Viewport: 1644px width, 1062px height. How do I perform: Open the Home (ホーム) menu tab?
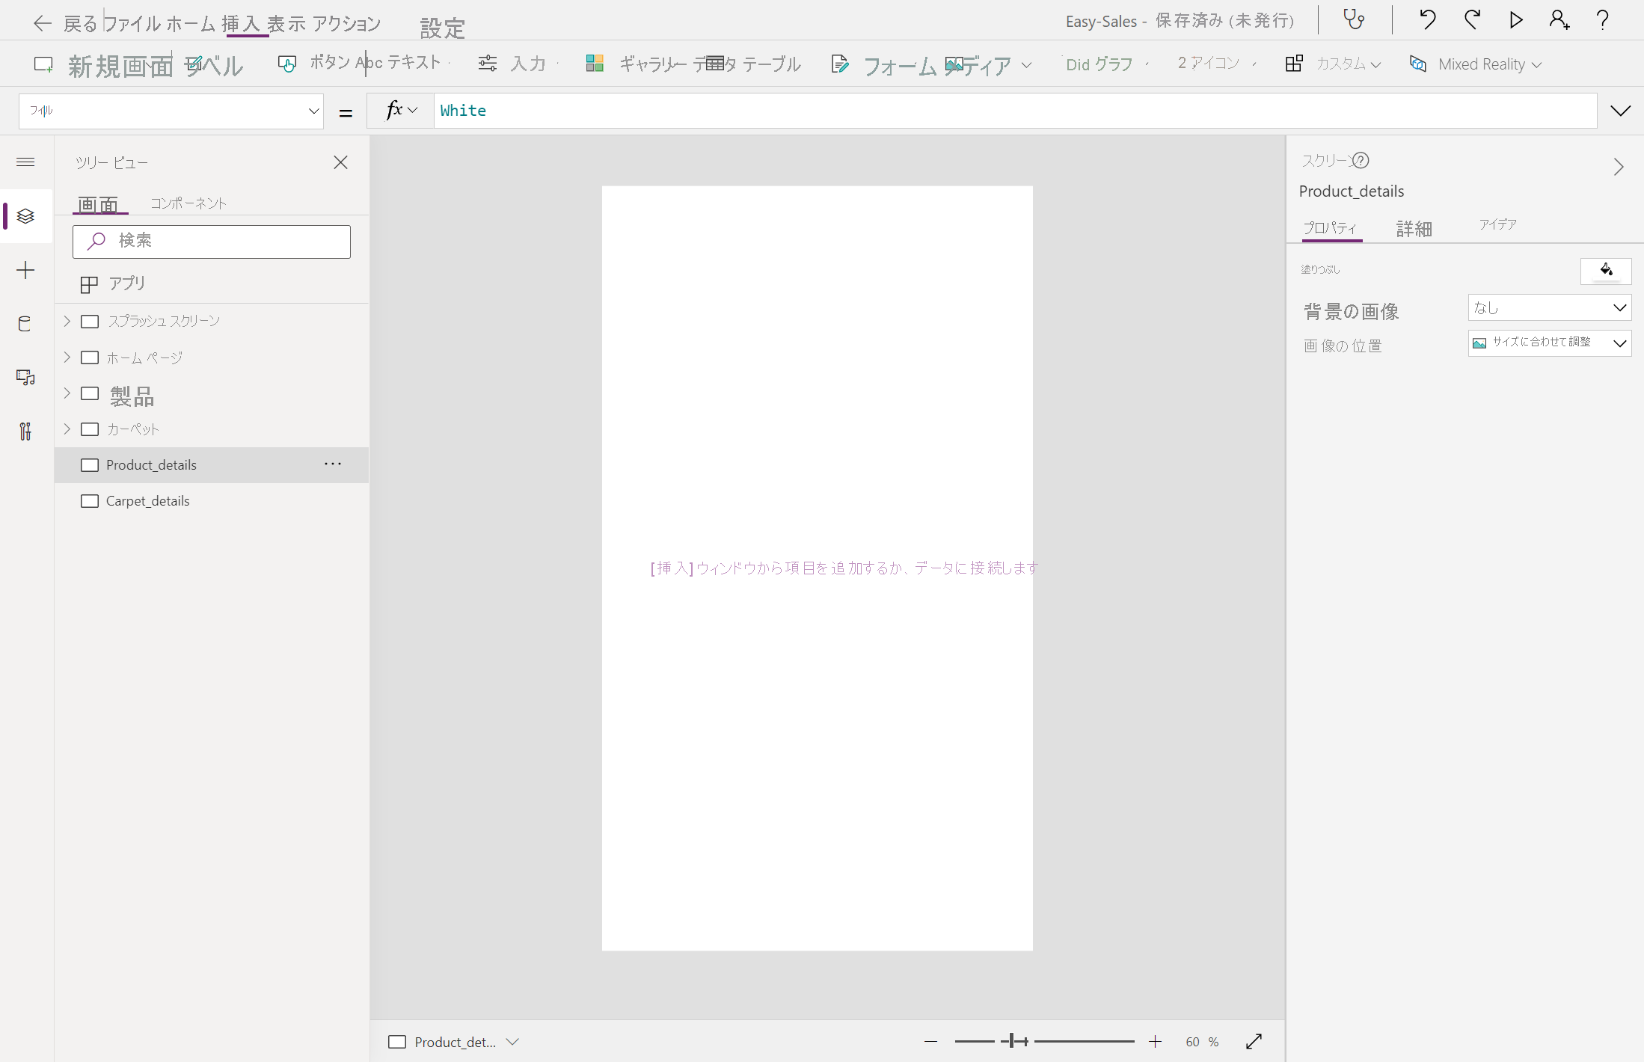[191, 23]
